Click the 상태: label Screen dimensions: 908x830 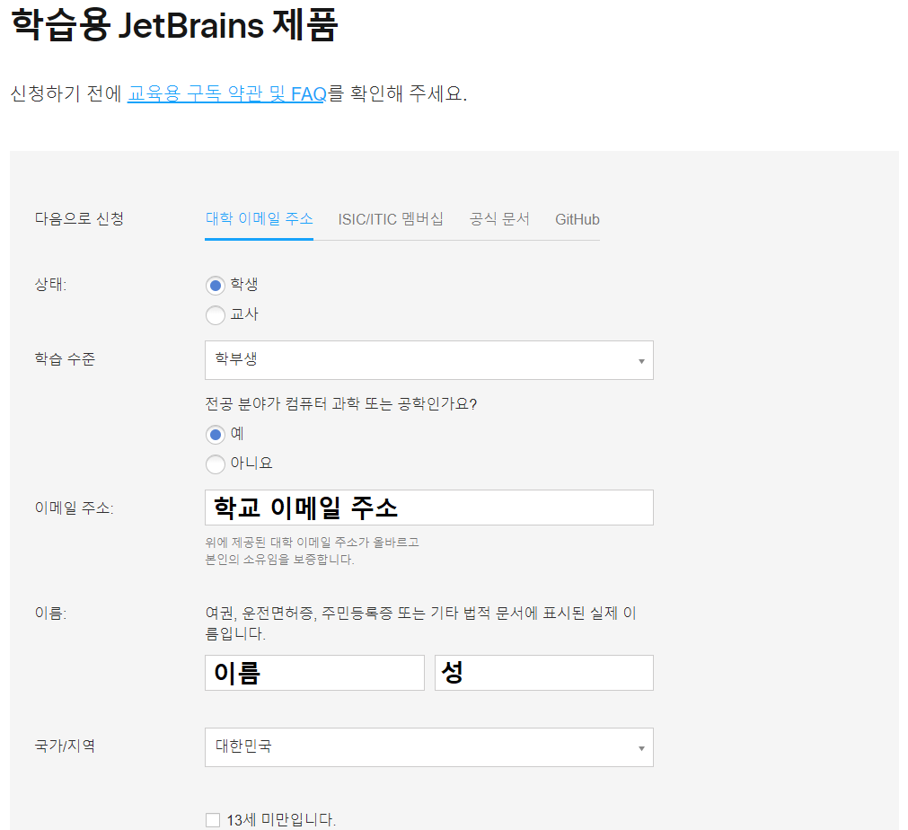click(x=51, y=285)
